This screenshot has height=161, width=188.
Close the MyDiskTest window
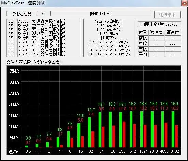tap(184, 3)
